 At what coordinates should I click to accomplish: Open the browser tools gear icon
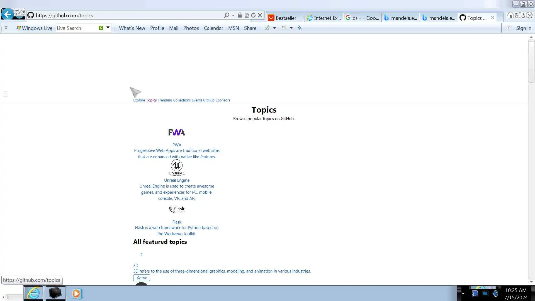529,16
